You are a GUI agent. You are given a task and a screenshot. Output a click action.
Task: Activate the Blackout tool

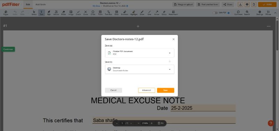(125, 13)
